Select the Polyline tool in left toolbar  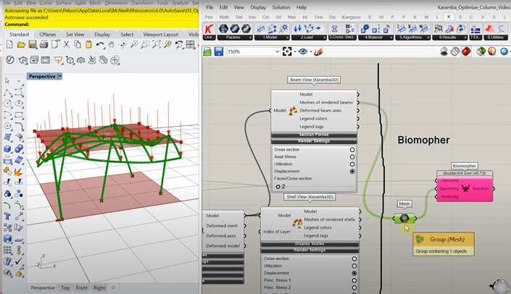pos(8,93)
